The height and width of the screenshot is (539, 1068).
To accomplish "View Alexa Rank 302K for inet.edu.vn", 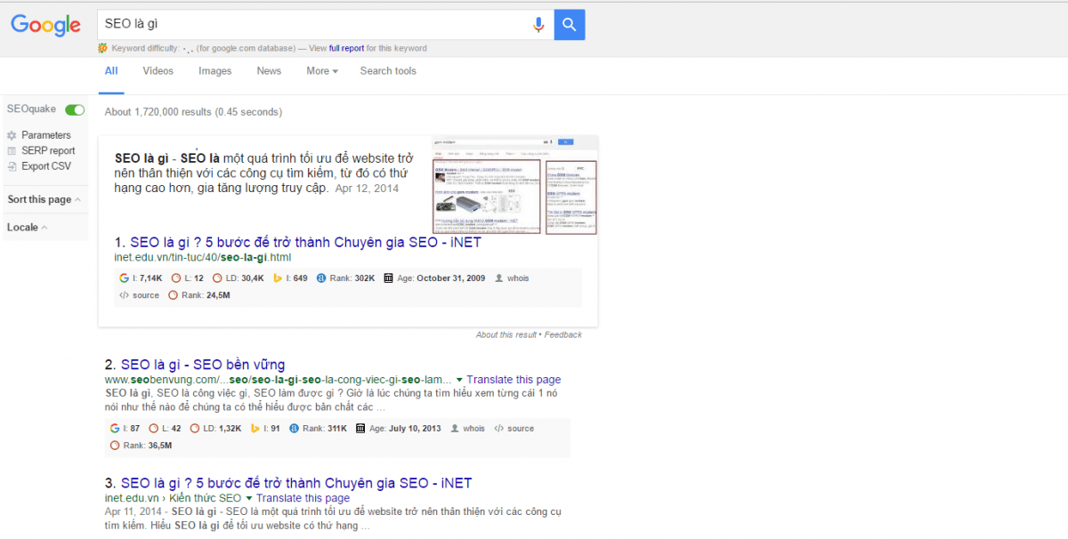I will [345, 278].
